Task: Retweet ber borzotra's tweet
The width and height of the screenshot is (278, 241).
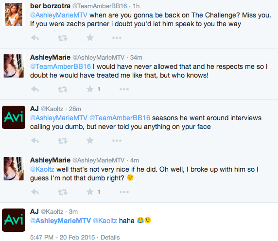Action: [63, 38]
